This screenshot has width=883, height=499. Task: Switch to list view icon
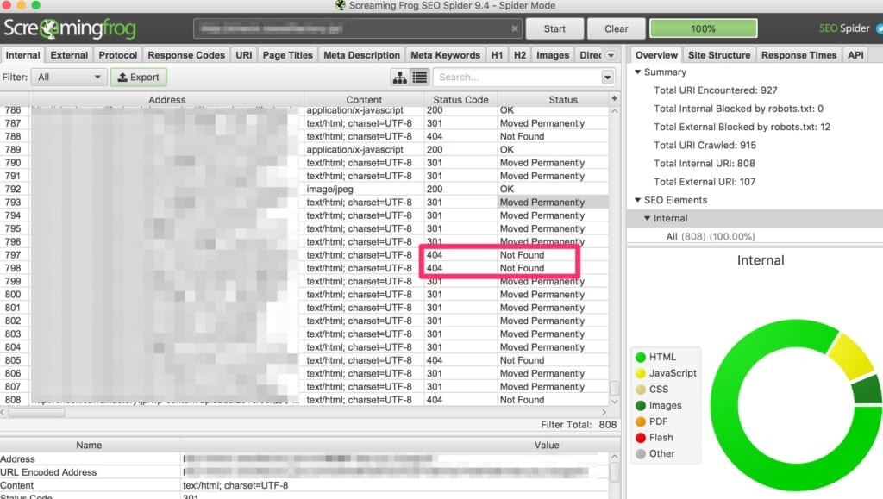(420, 77)
